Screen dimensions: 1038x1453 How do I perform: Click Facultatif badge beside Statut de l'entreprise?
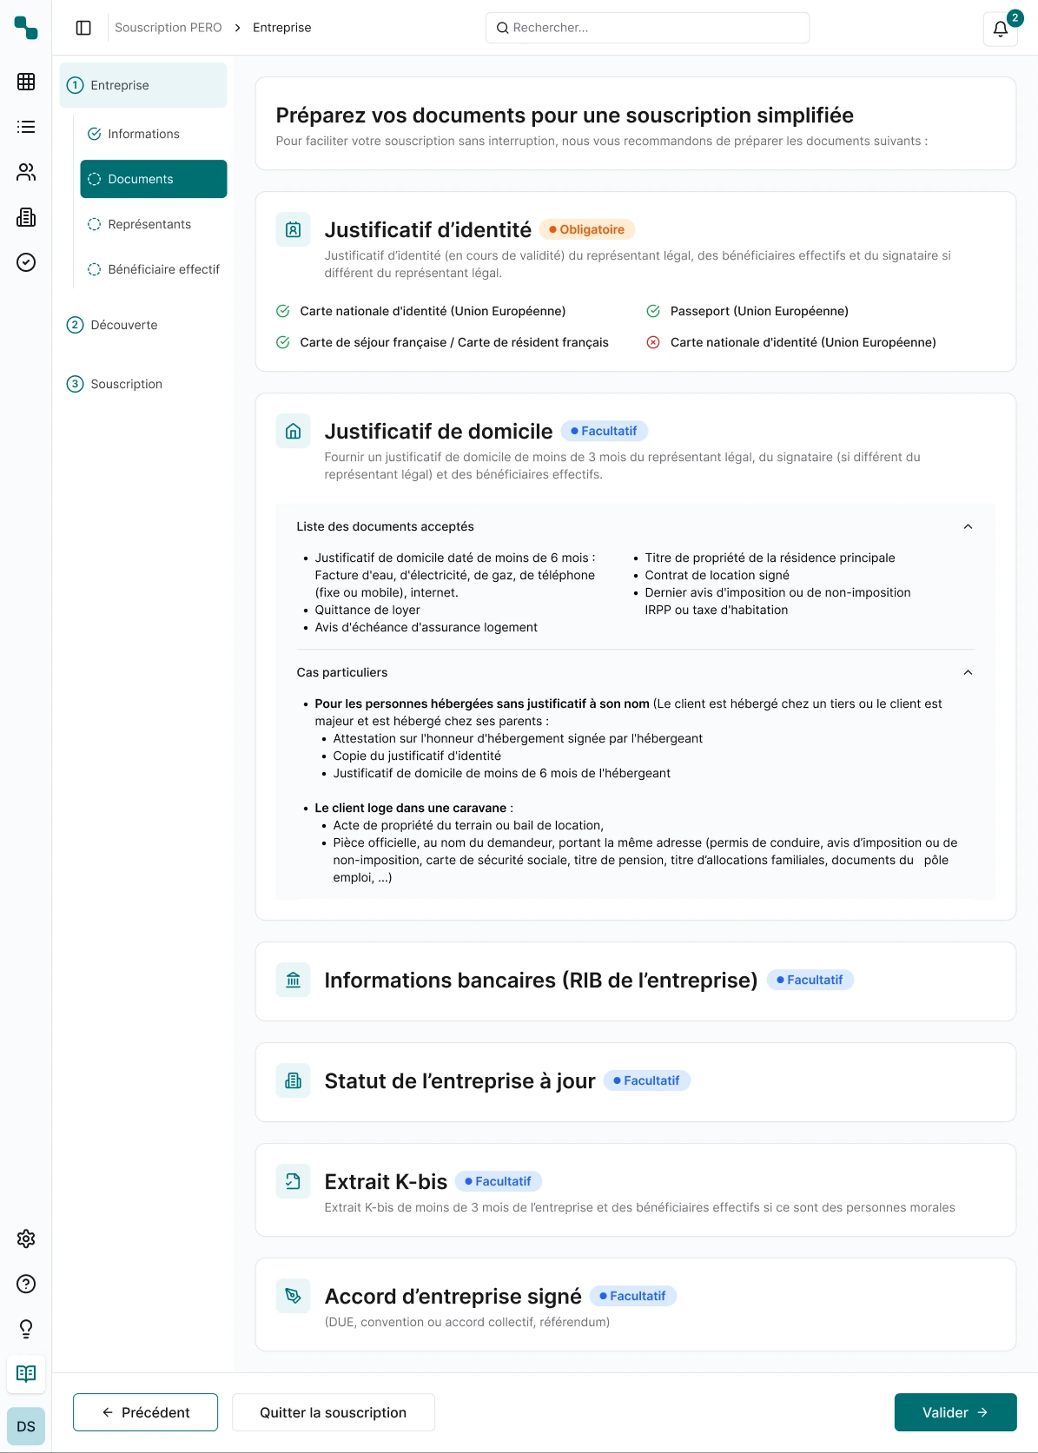pos(647,1080)
